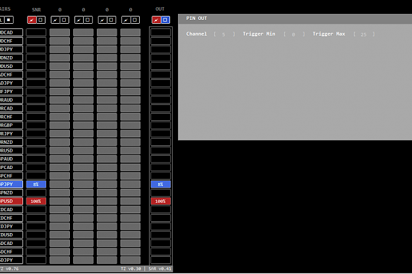Toggle chart icon in fourth 0 column
Screen dimensions: 412x274
coord(126,20)
